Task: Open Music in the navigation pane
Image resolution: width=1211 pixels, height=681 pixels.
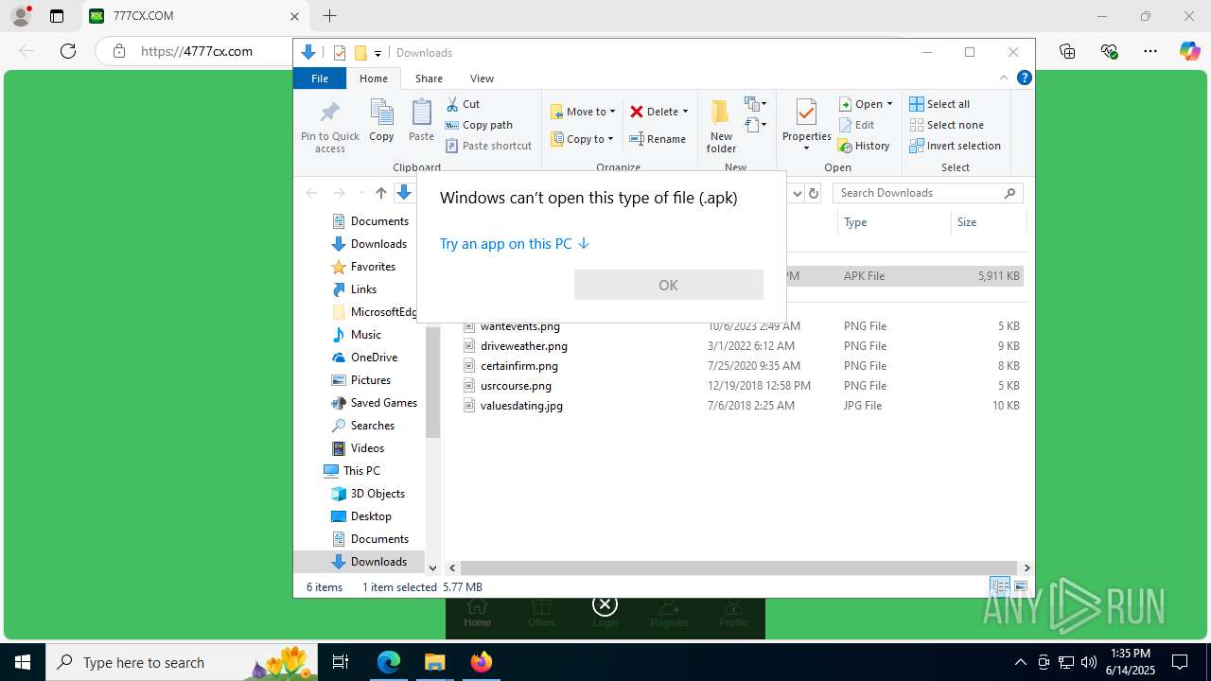Action: [365, 335]
